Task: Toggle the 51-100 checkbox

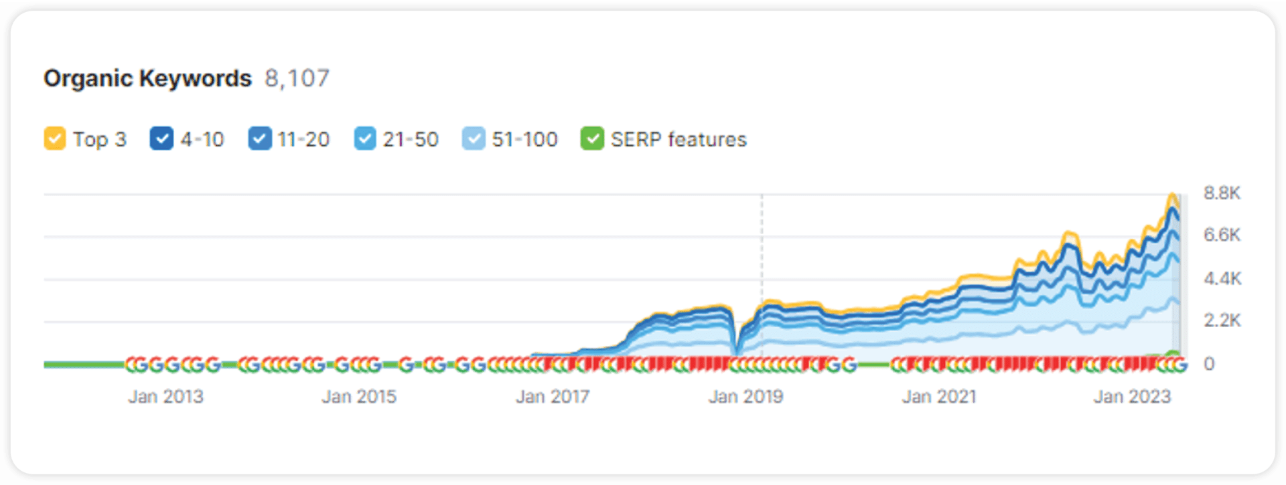Action: click(474, 139)
